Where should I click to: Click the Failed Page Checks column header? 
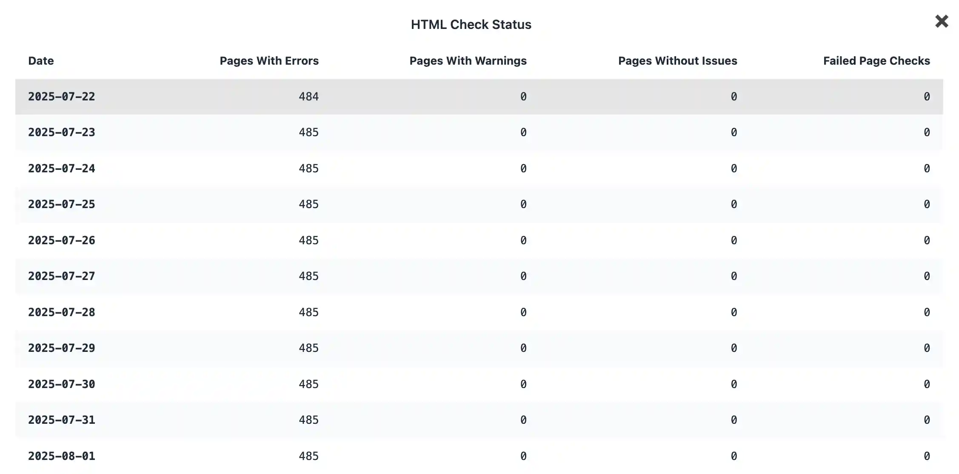[x=876, y=61]
